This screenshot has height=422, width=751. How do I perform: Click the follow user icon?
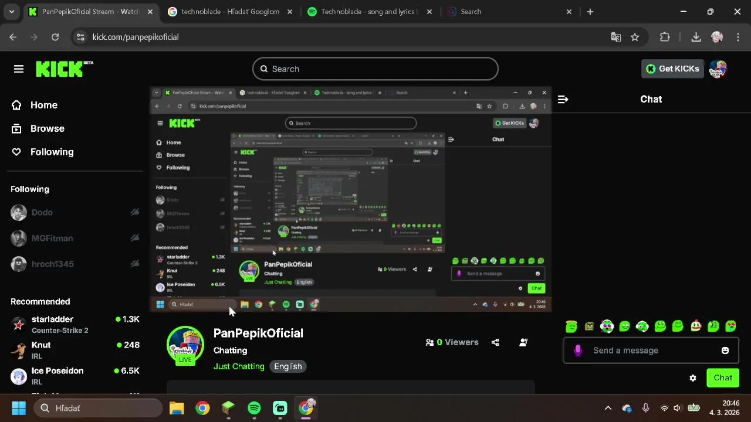pos(523,342)
